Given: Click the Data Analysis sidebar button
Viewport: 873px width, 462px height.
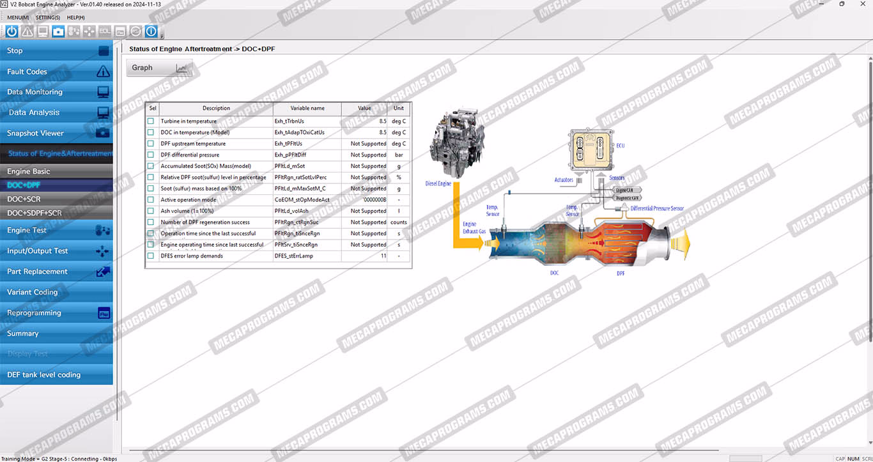Looking at the screenshot, I should [x=56, y=112].
